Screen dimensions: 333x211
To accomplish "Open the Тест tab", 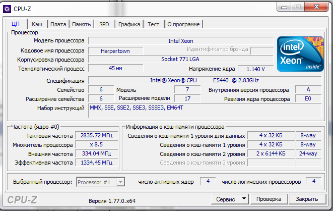I will pos(153,24).
